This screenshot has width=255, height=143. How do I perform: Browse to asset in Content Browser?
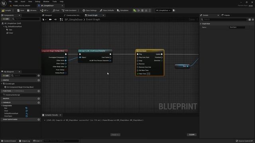32,10
